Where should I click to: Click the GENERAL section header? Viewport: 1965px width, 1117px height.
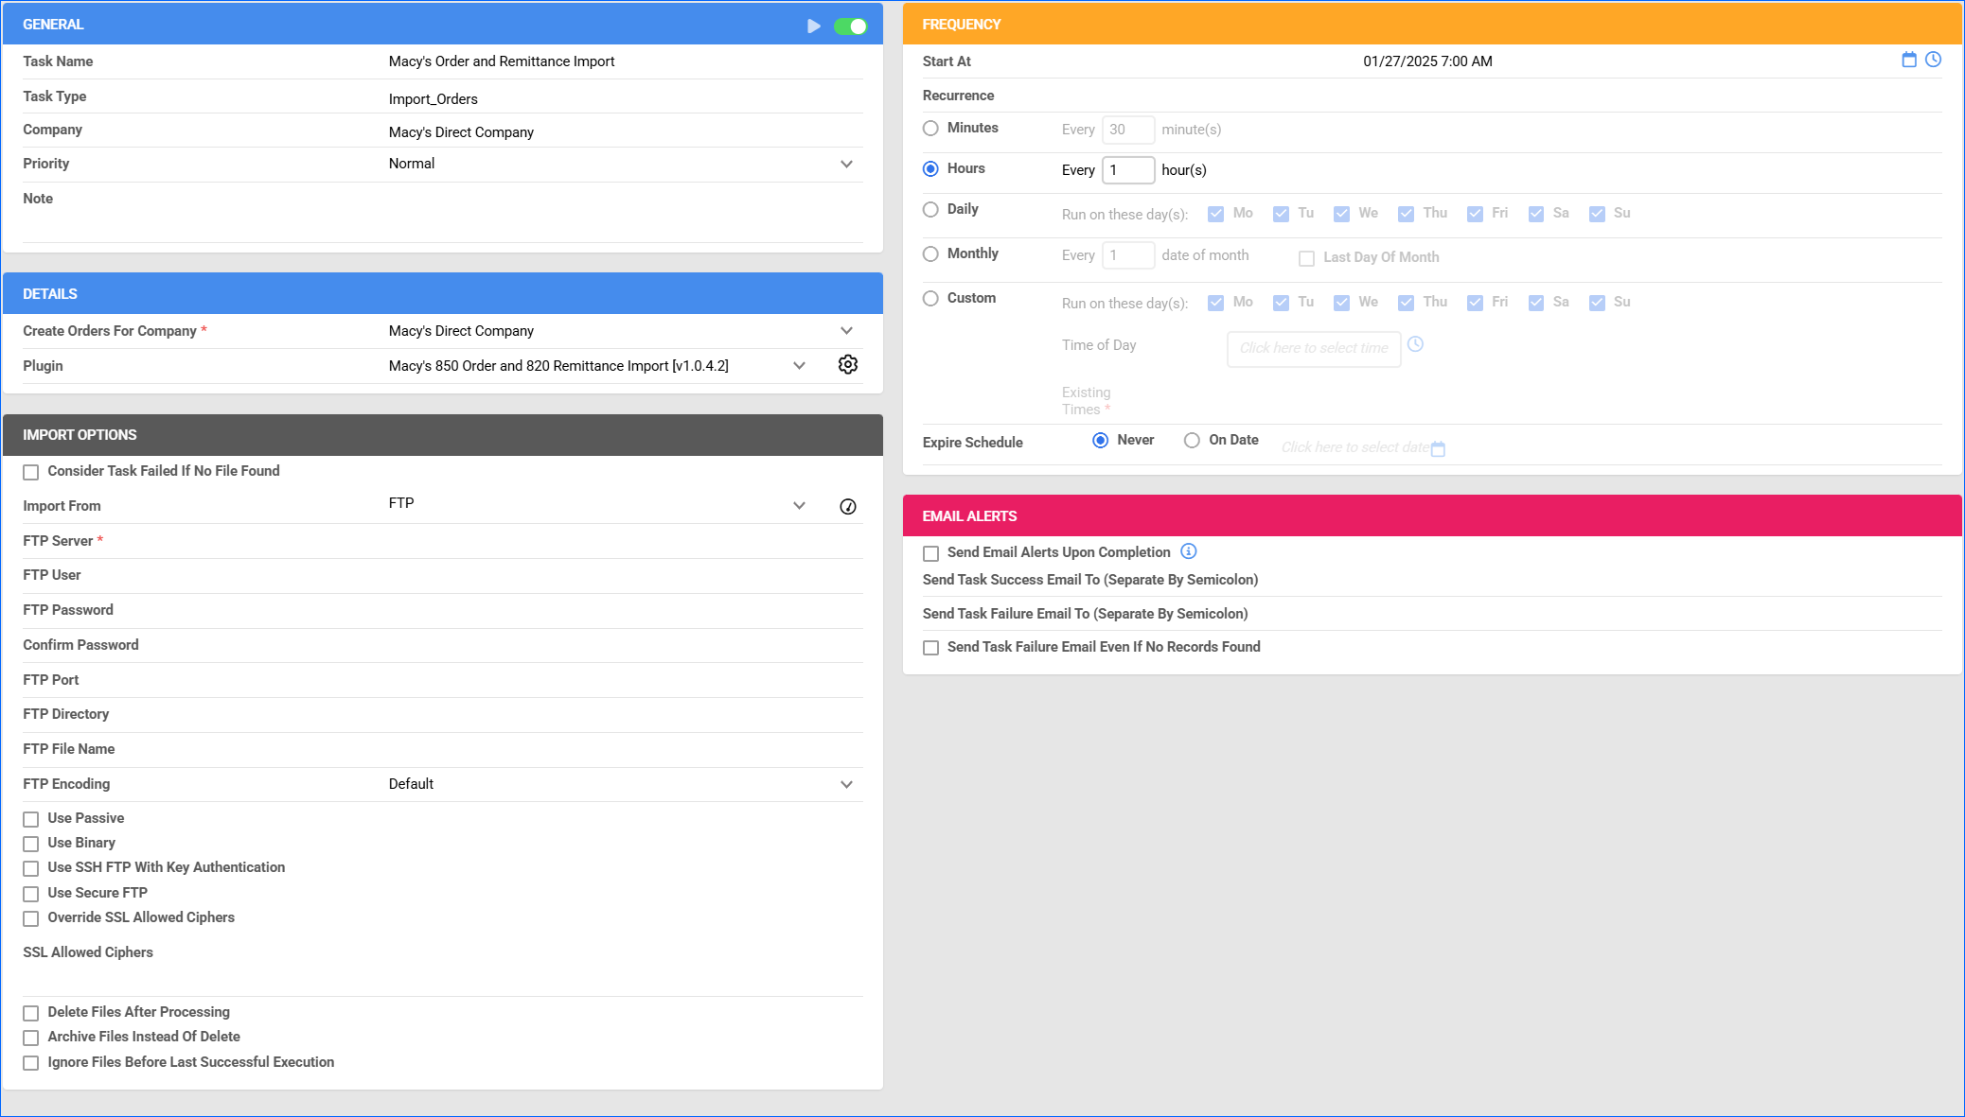[x=443, y=25]
